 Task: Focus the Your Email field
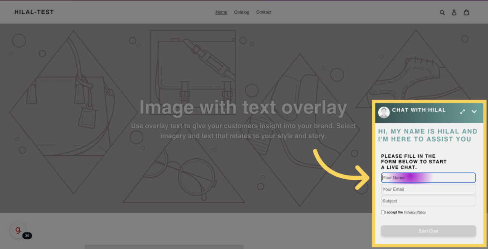[428, 189]
